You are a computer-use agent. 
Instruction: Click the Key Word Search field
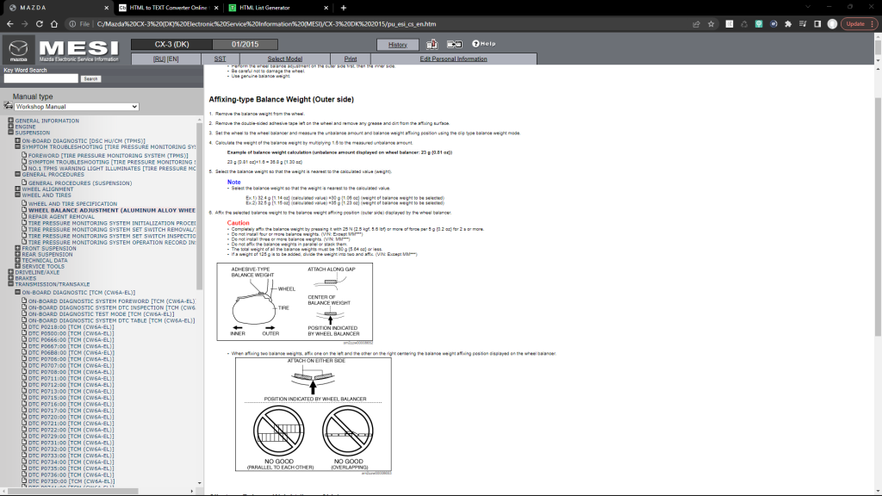coord(40,78)
